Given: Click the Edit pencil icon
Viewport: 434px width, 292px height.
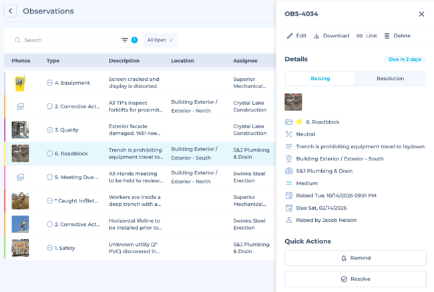Looking at the screenshot, I should click(296, 36).
